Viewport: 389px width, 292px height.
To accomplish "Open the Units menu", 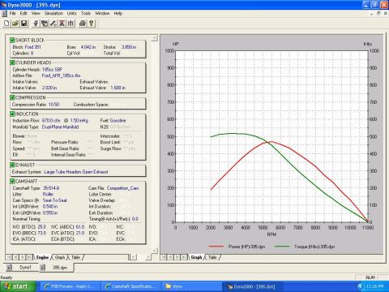I will point(71,13).
